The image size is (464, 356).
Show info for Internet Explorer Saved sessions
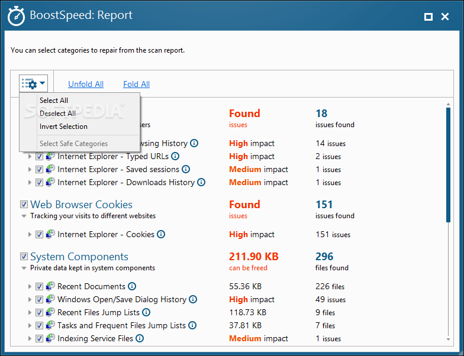(186, 169)
